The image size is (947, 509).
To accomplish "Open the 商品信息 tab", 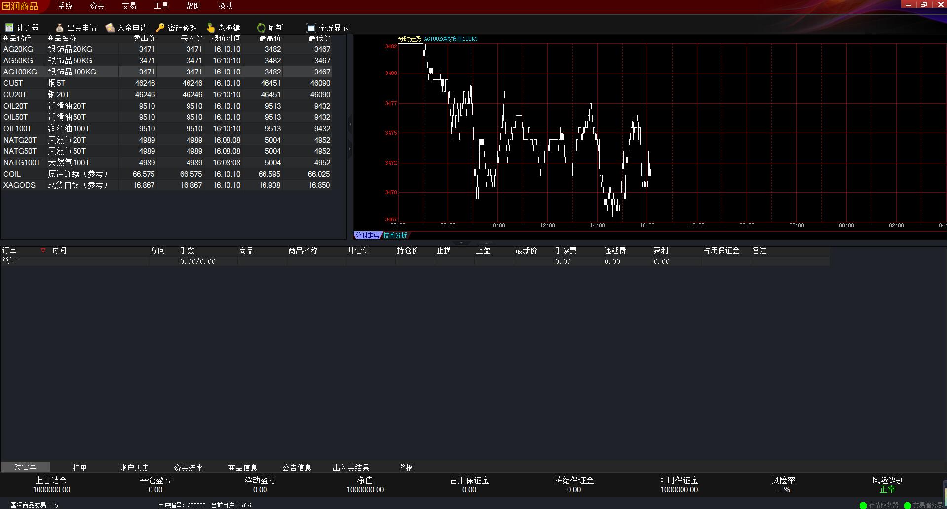I will (x=243, y=467).
